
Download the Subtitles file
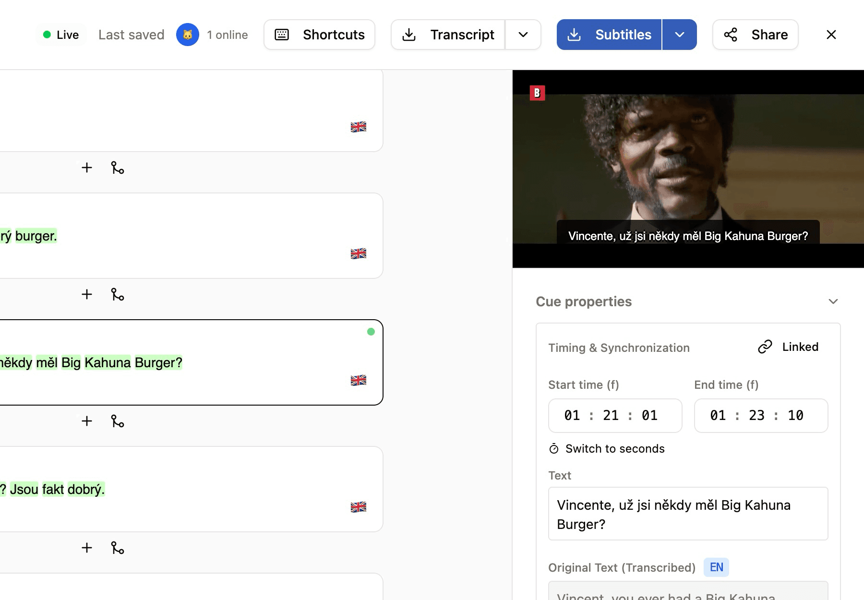click(609, 35)
